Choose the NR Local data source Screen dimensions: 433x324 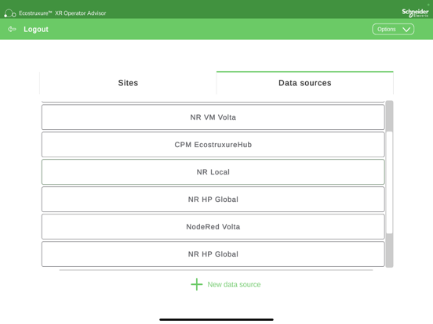click(213, 172)
